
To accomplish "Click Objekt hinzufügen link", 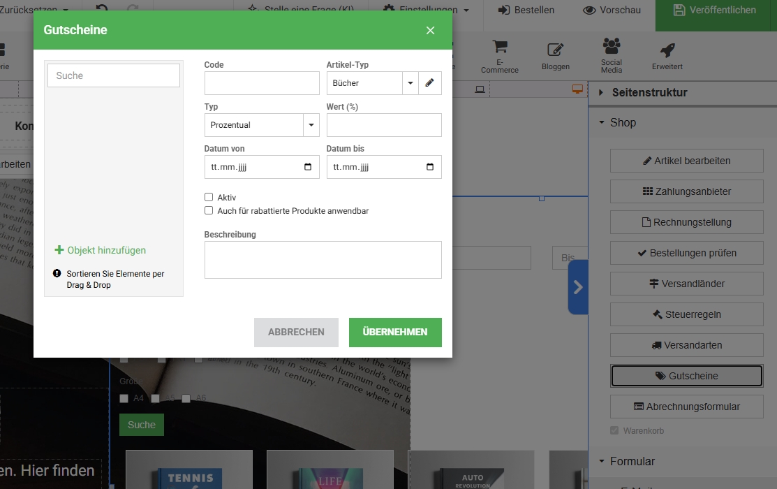I will (x=101, y=250).
